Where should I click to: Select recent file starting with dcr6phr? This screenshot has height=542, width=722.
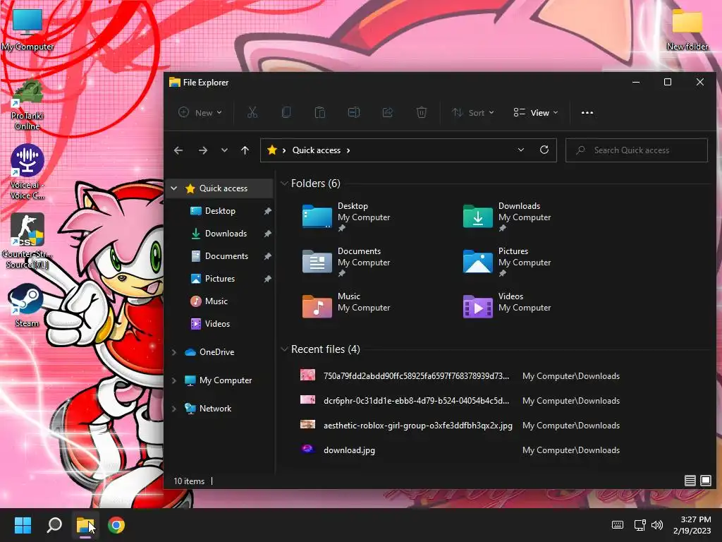coord(460,401)
